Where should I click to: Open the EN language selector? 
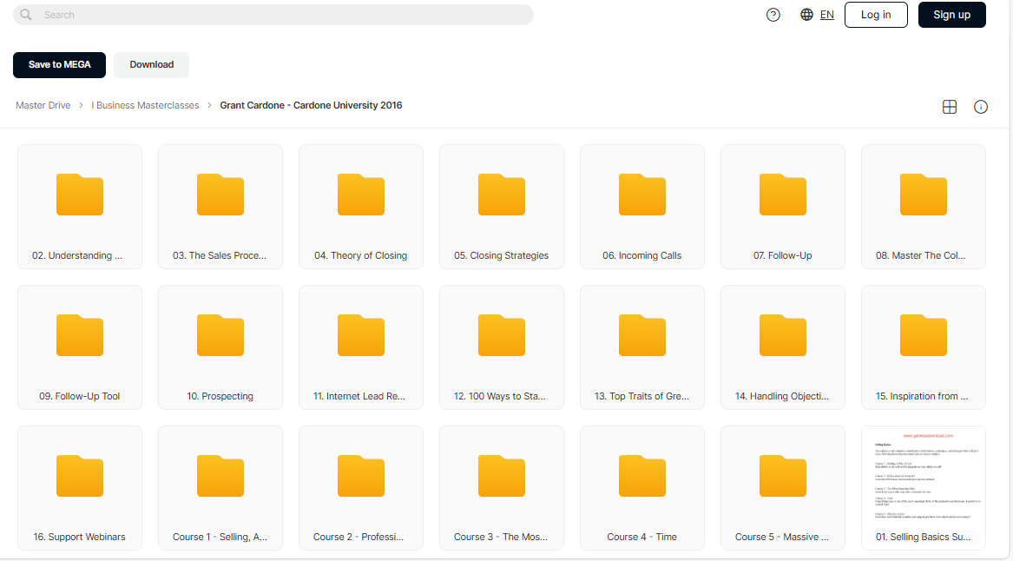tap(827, 14)
